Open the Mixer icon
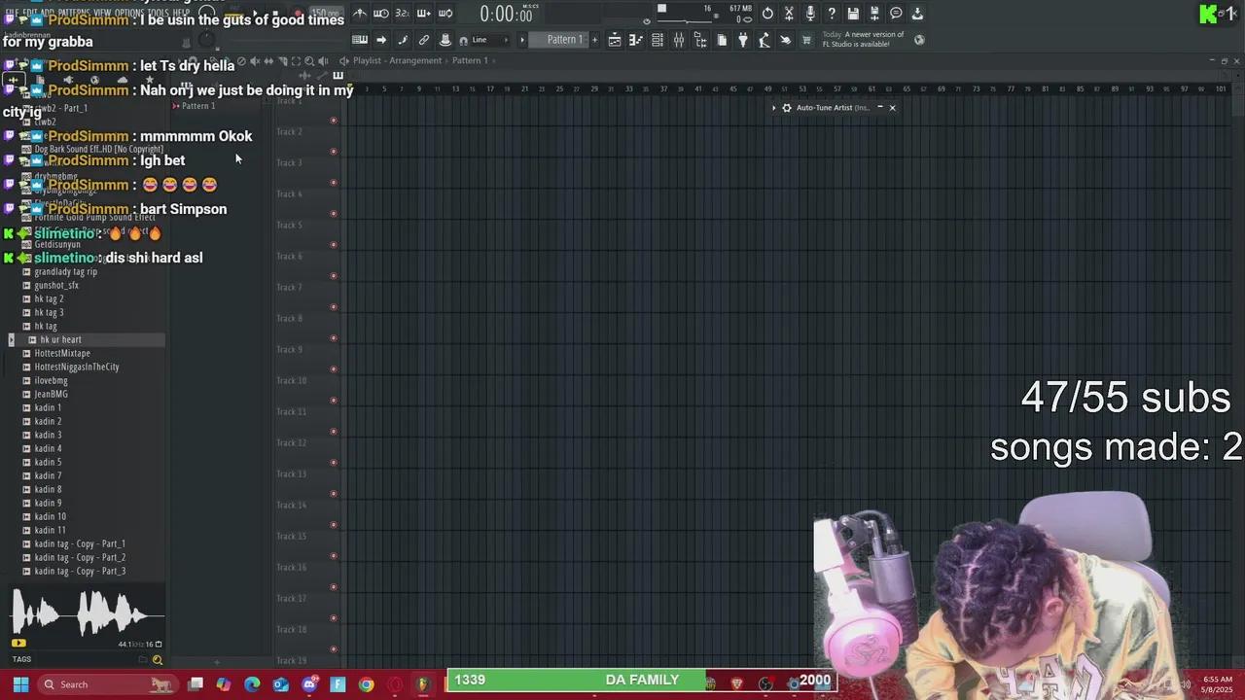Viewport: 1245px width, 700px height. (x=679, y=40)
